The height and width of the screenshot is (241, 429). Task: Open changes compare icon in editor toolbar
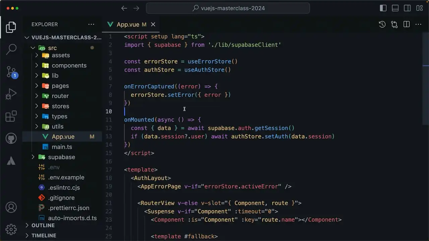pyautogui.click(x=394, y=24)
